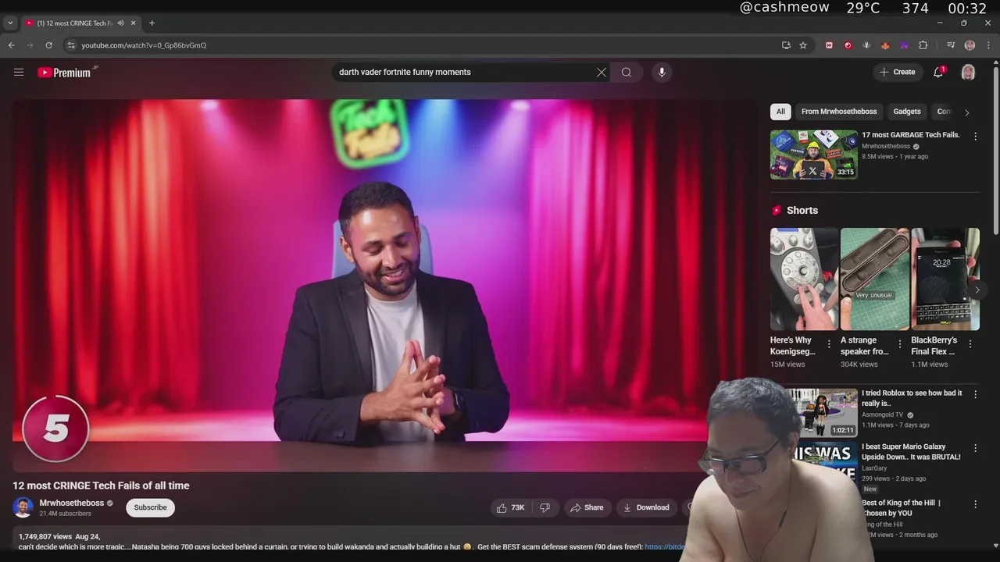The image size is (1000, 562).
Task: Open Best of King of the Hill video
Action: point(902,507)
